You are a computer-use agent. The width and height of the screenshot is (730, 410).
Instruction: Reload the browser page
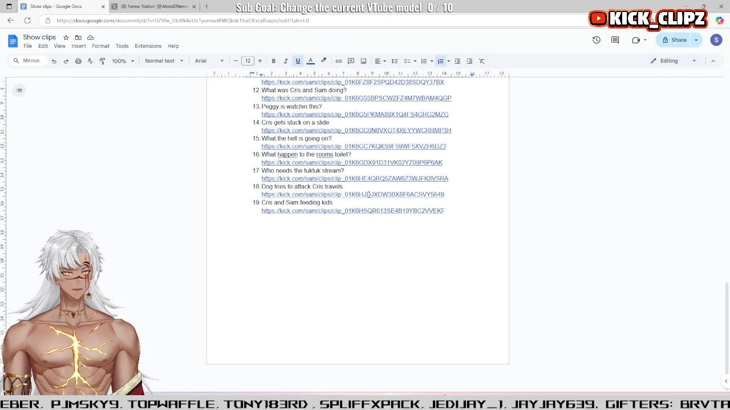point(27,20)
